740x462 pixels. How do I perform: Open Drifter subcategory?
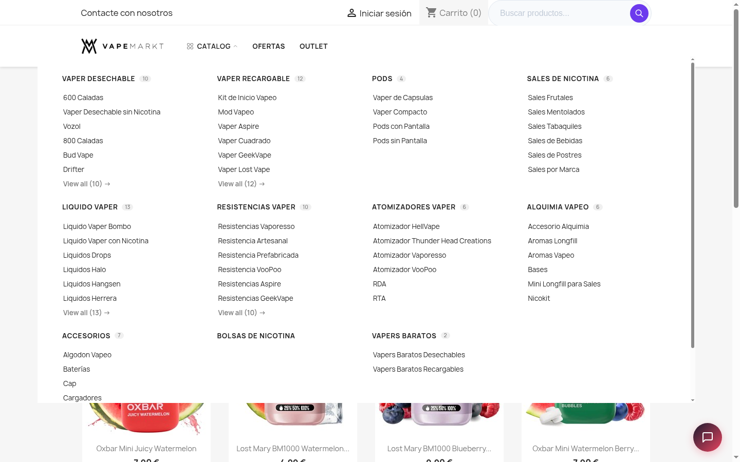tap(73, 169)
